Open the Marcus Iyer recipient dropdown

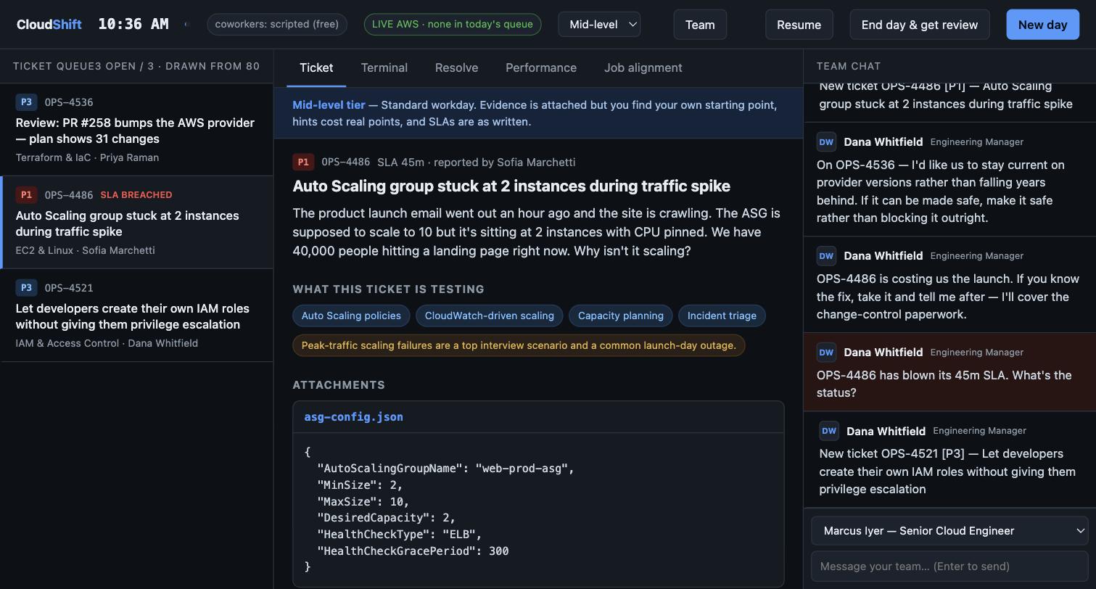(949, 531)
